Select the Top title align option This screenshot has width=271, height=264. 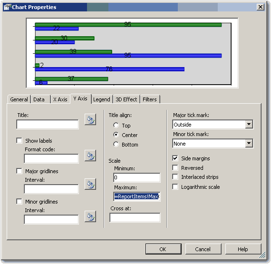116,125
